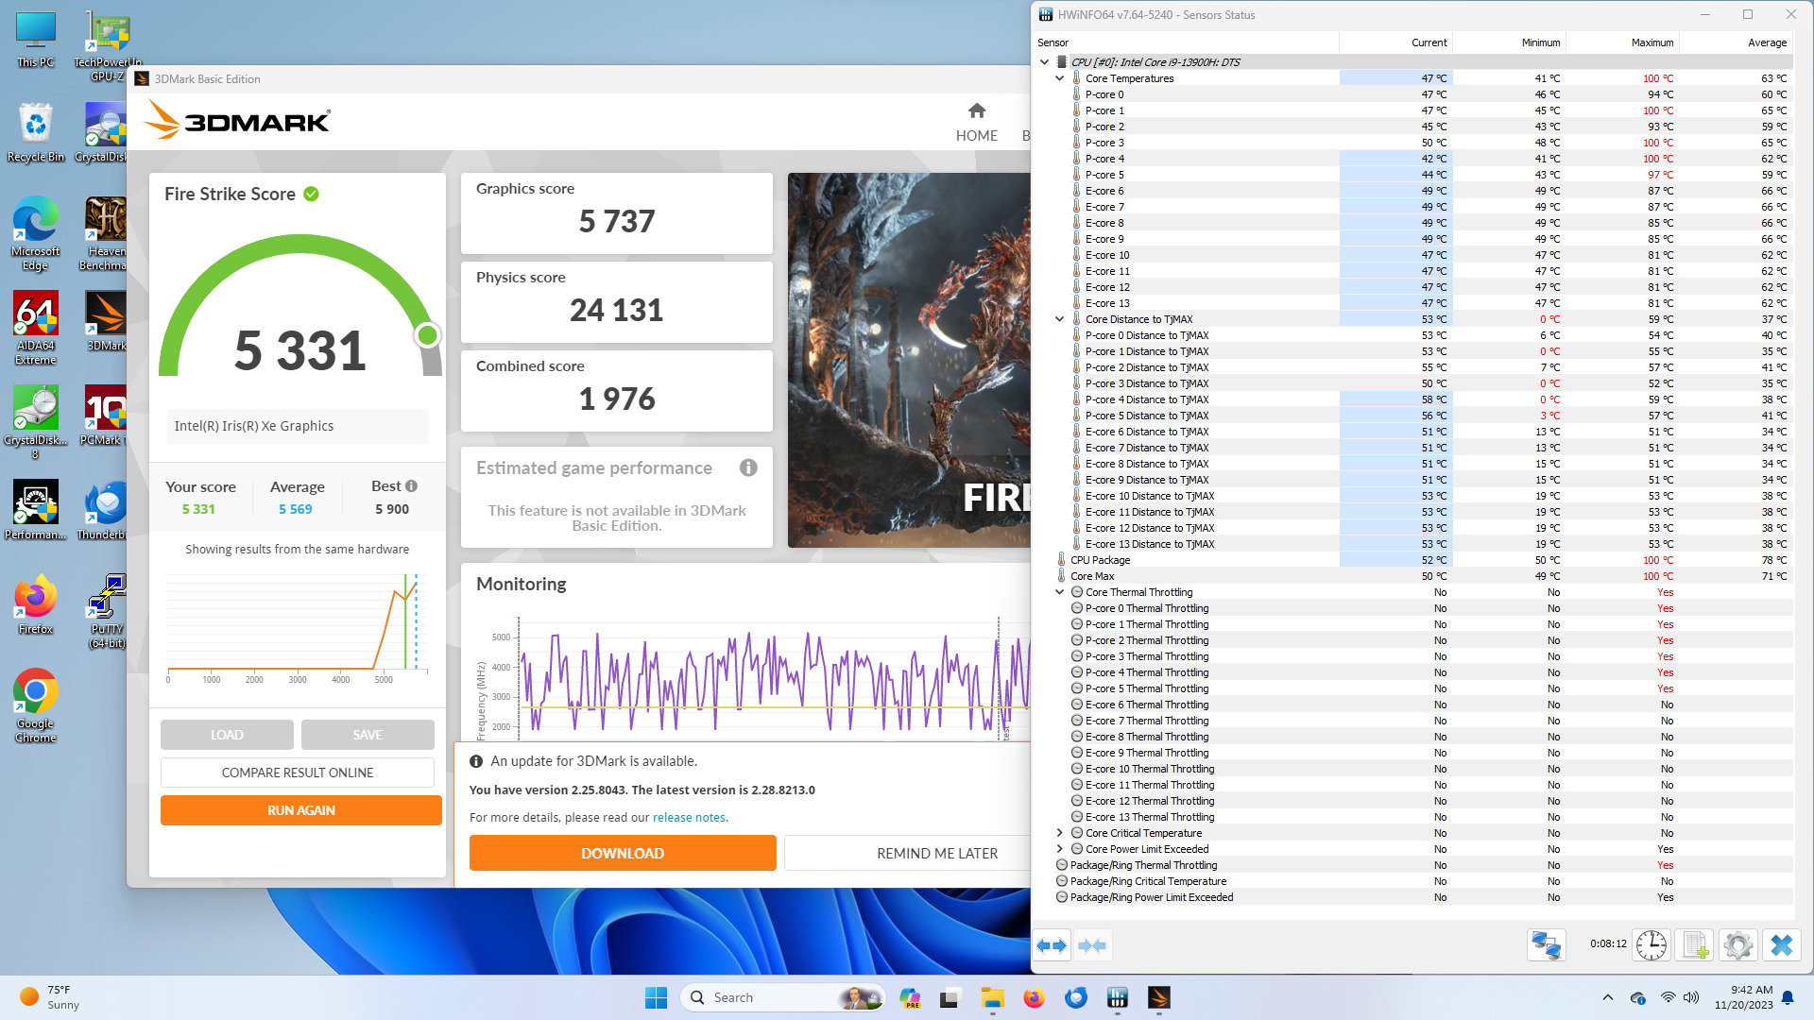Open 3DMark desktop shortcut icon
The height and width of the screenshot is (1020, 1814).
[106, 321]
